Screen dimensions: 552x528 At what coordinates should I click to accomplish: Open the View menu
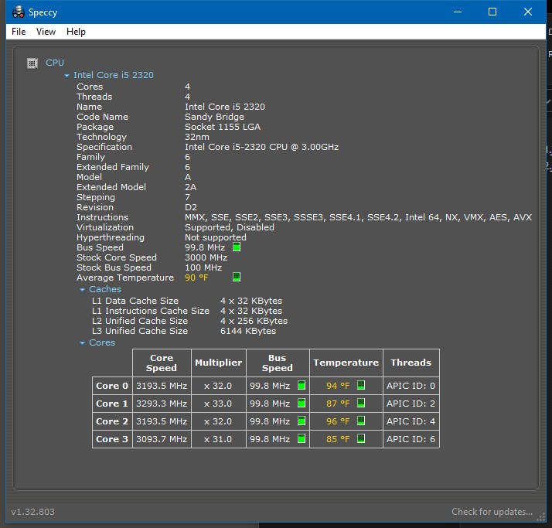click(46, 32)
